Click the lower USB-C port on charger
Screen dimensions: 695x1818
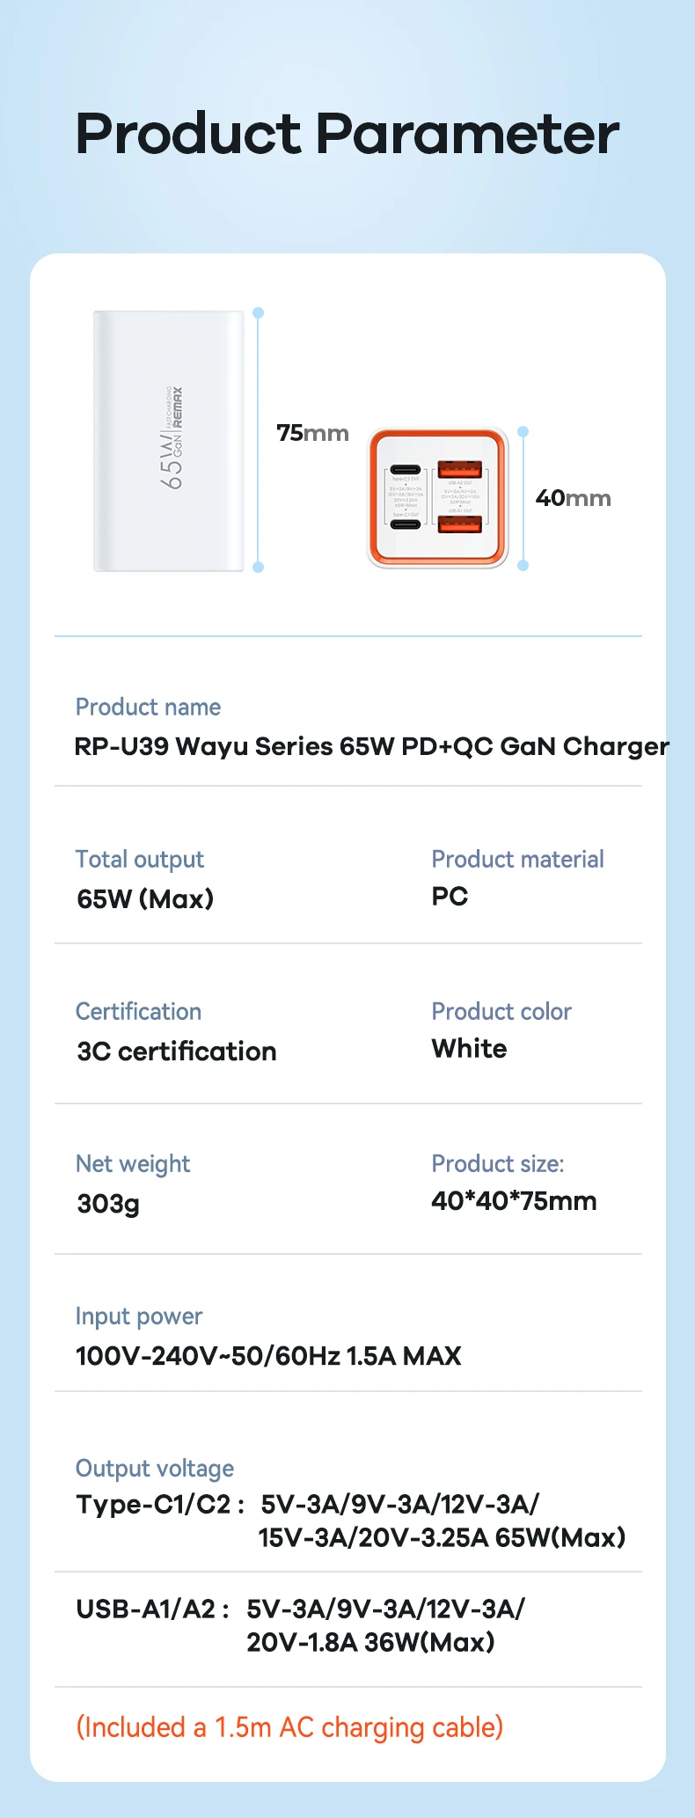click(405, 525)
